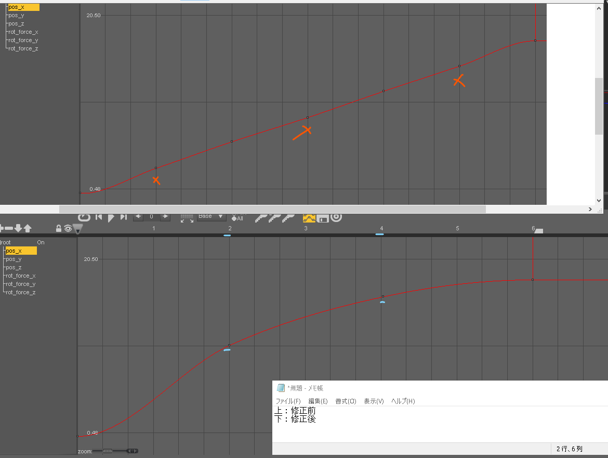Click the fit-to-view expand arrows icon

pyautogui.click(x=187, y=218)
